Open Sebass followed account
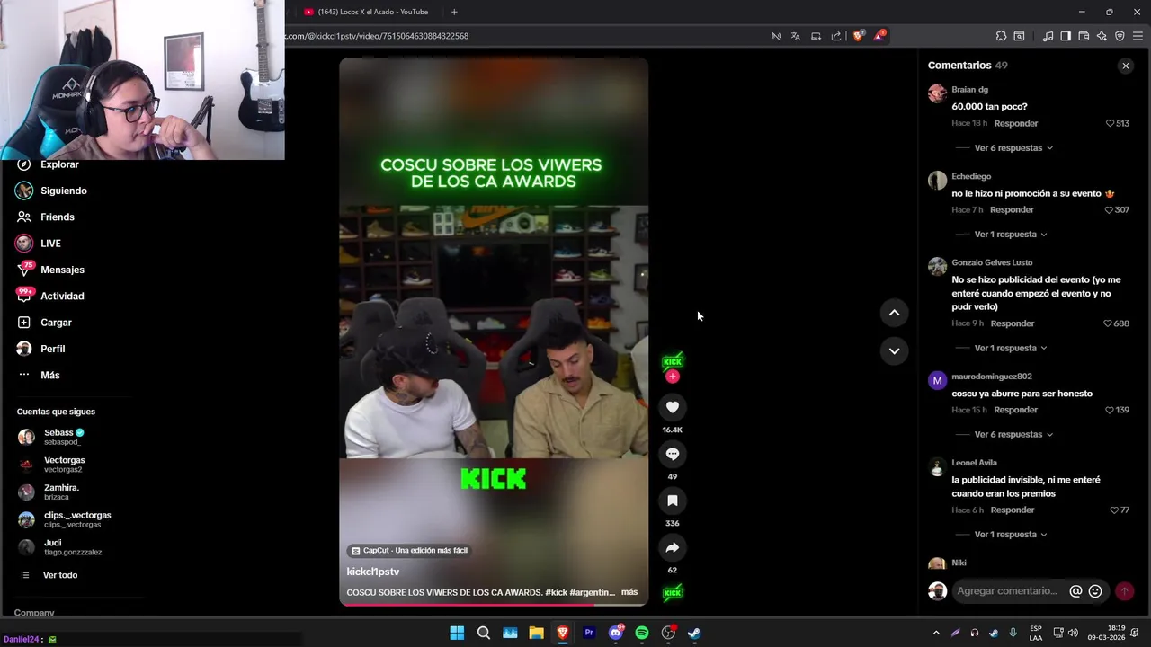Image resolution: width=1151 pixels, height=647 pixels. coord(63,437)
